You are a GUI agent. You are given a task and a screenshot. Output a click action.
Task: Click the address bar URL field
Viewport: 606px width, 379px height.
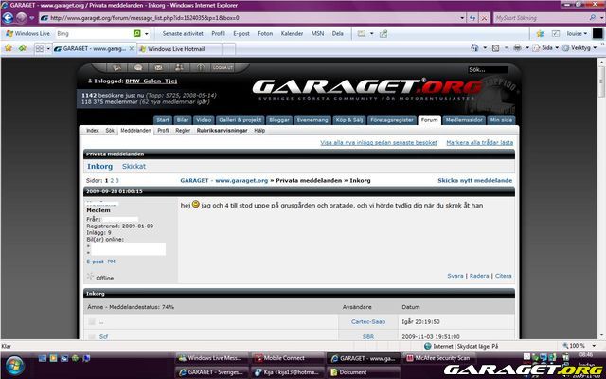click(251, 18)
